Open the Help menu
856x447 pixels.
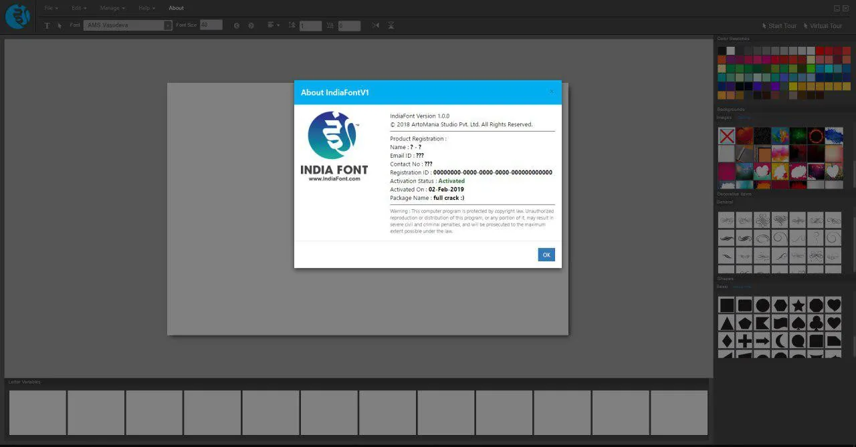pyautogui.click(x=146, y=8)
